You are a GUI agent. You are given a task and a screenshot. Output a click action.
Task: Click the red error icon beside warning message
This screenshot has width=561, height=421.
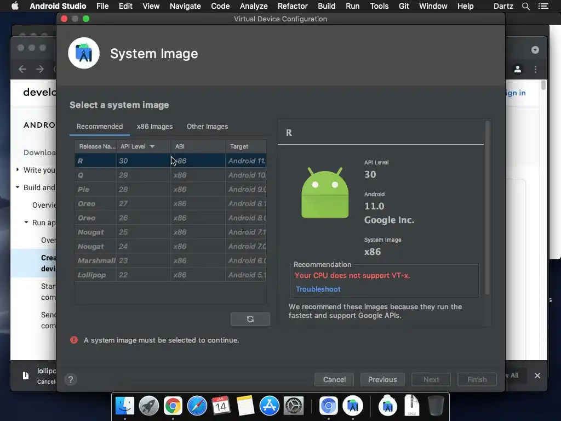(x=74, y=340)
